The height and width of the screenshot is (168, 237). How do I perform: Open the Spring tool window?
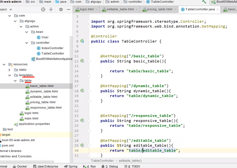pos(71,166)
